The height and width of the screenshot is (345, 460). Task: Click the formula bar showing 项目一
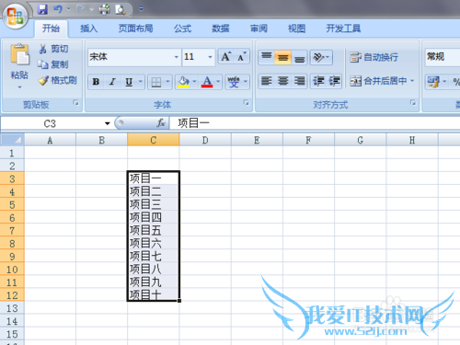[315, 123]
